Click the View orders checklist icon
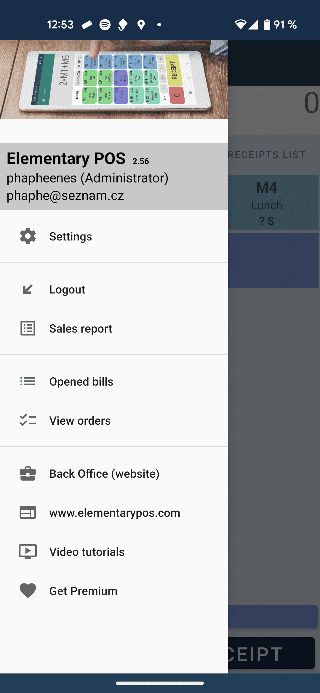 point(27,420)
